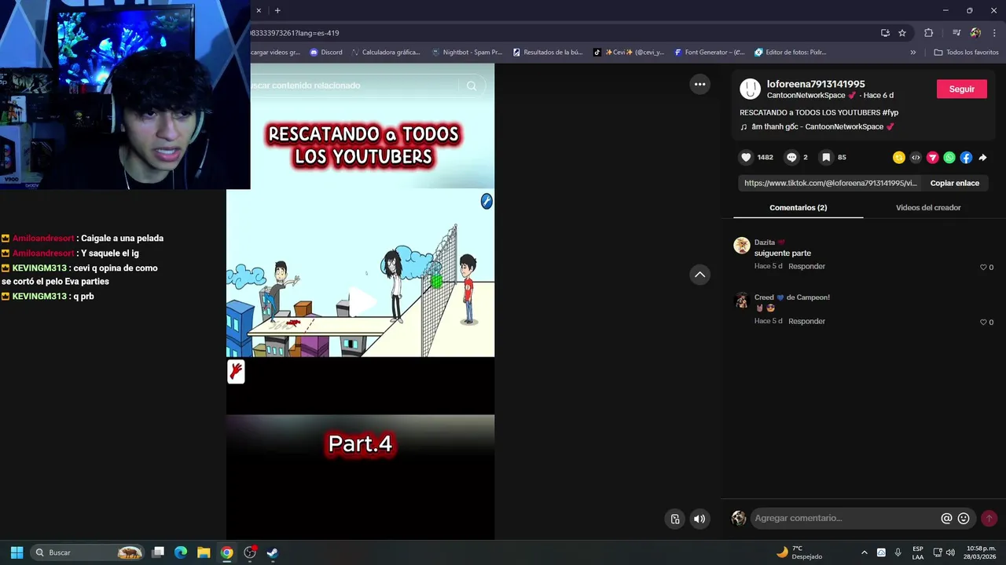Open the Chrome profile avatar
1006x565 pixels.
pos(975,33)
